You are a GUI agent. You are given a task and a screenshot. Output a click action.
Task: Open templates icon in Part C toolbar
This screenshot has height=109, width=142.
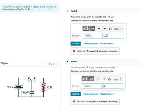coord(86,28)
